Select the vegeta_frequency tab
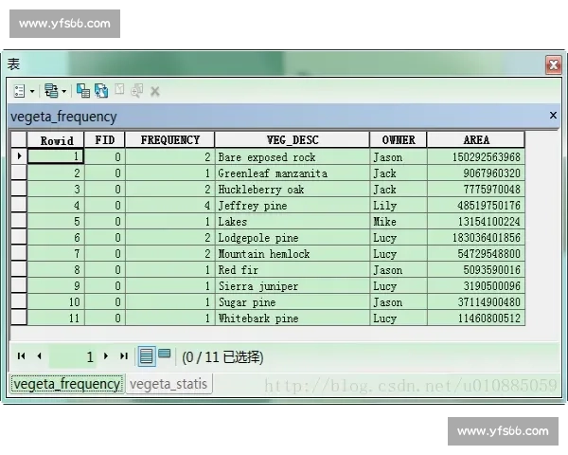The height and width of the screenshot is (455, 568). coord(67,384)
